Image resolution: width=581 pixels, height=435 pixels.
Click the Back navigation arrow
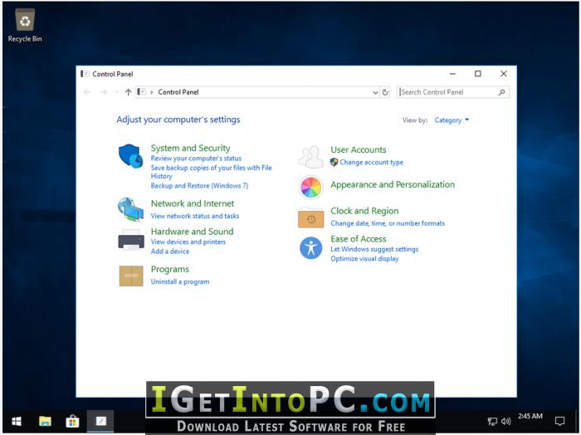(87, 92)
